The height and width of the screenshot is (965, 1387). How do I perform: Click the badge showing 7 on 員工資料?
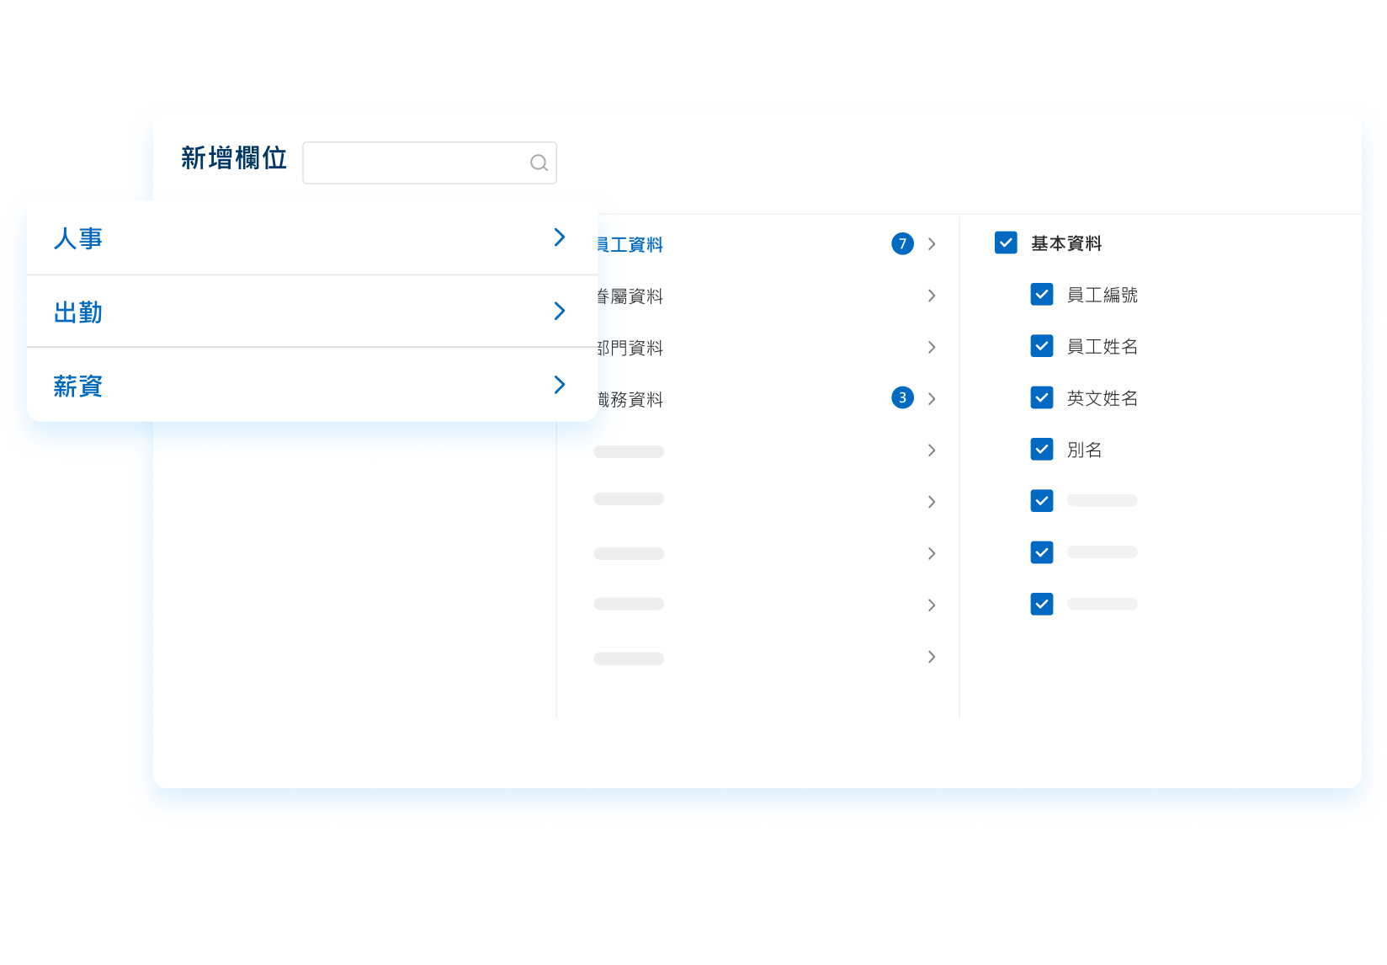click(x=902, y=243)
